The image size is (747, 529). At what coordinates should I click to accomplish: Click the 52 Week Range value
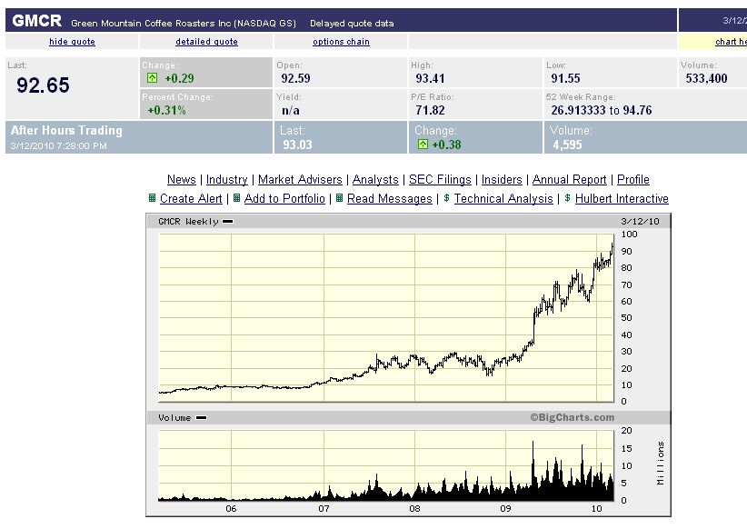[602, 110]
